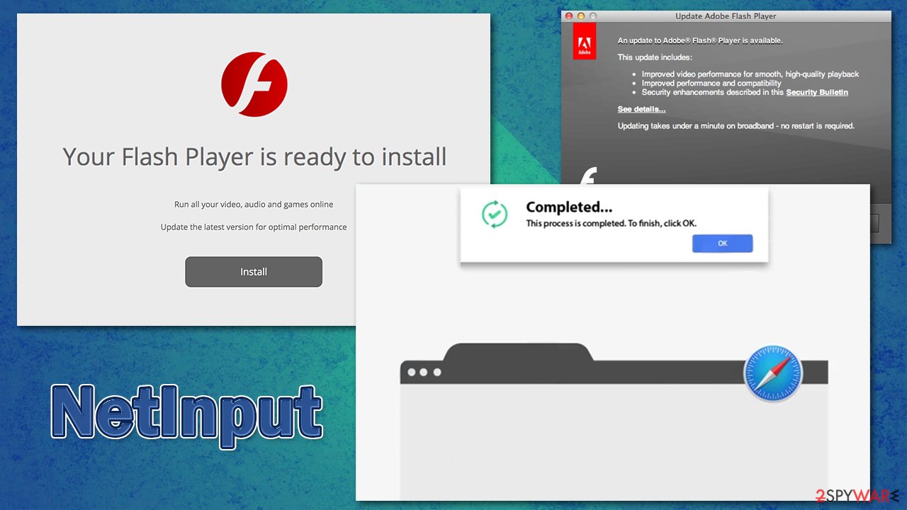This screenshot has width=907, height=510.
Task: Open the Security Bulletin link
Action: pyautogui.click(x=817, y=92)
